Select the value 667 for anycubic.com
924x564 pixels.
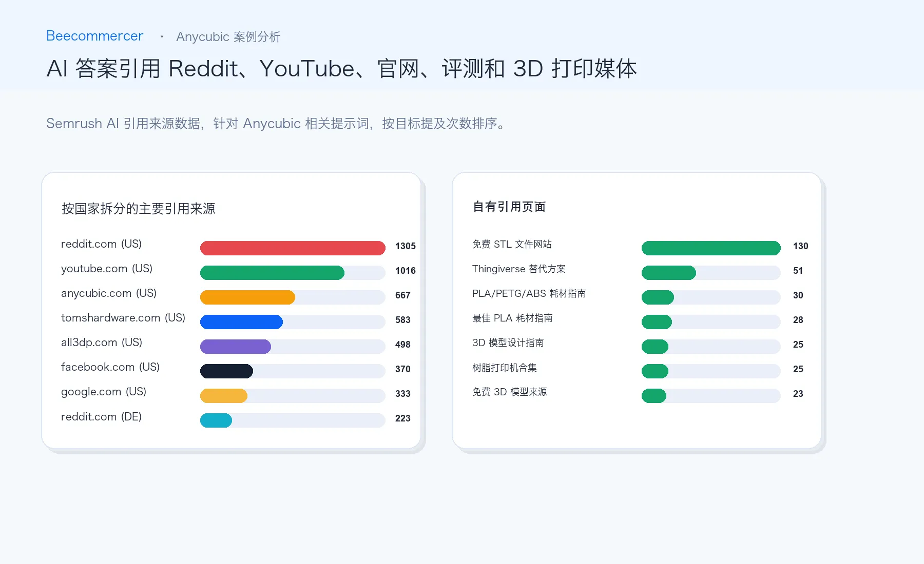403,295
